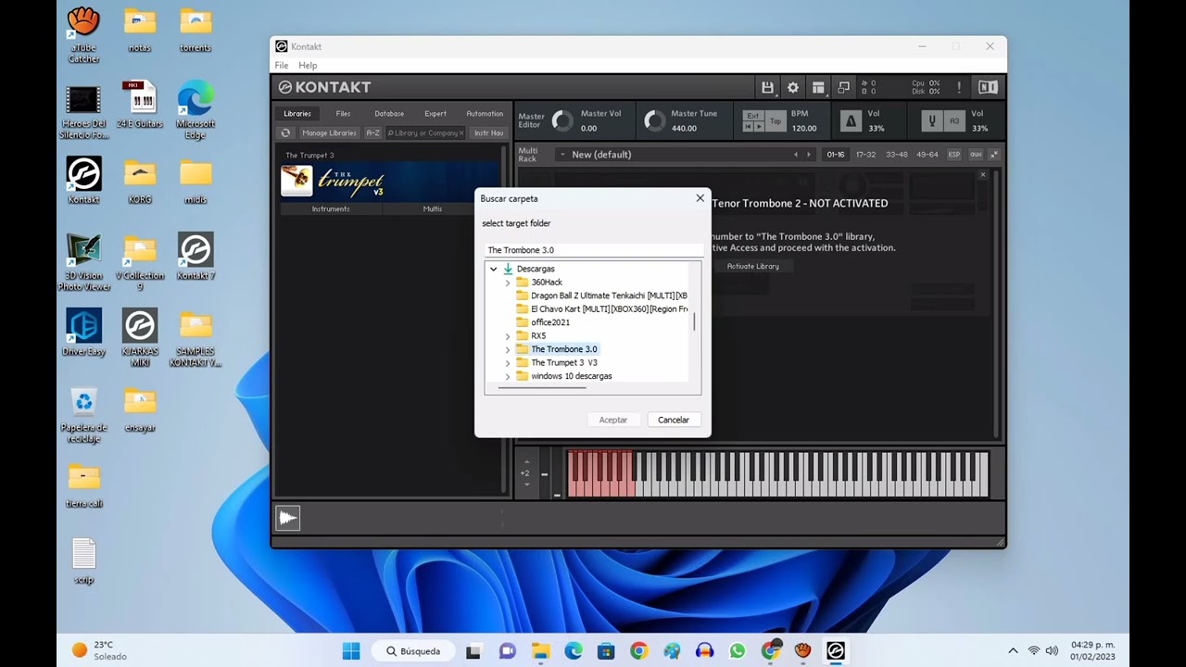
Task: Click The Trumpet v3 library banner
Action: tap(390, 182)
